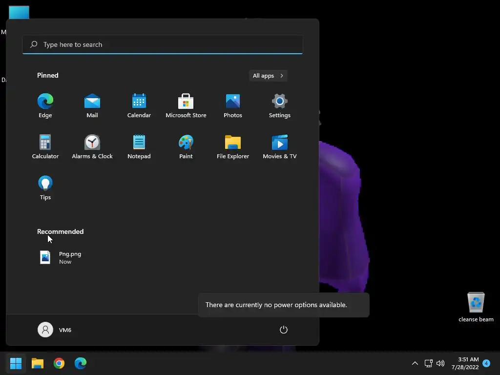Open Alarms & Clock
The height and width of the screenshot is (375, 500).
(92, 146)
